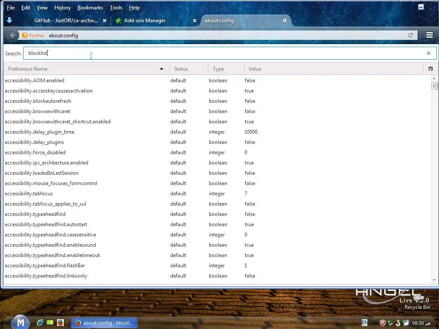This screenshot has width=439, height=329.
Task: Click the value 10000 of delay_plugin_time
Action: point(251,132)
